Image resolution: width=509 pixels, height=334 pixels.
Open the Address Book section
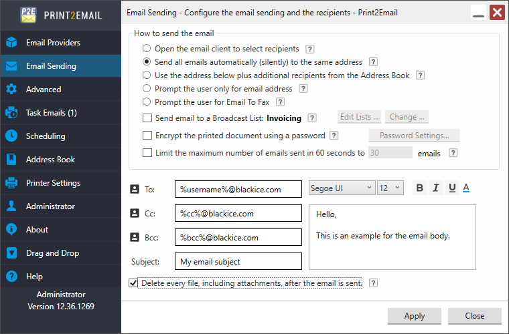point(61,159)
